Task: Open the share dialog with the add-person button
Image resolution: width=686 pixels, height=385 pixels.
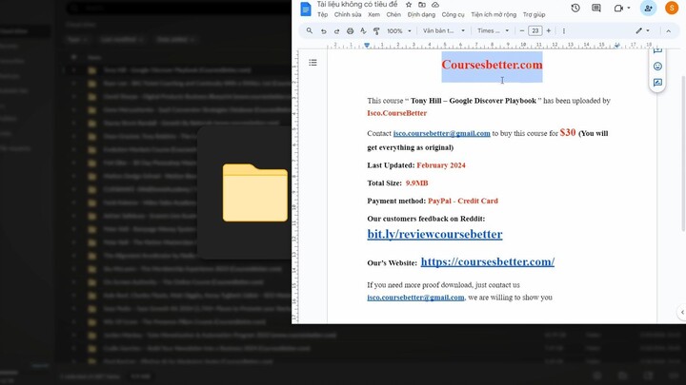Action: [x=649, y=8]
